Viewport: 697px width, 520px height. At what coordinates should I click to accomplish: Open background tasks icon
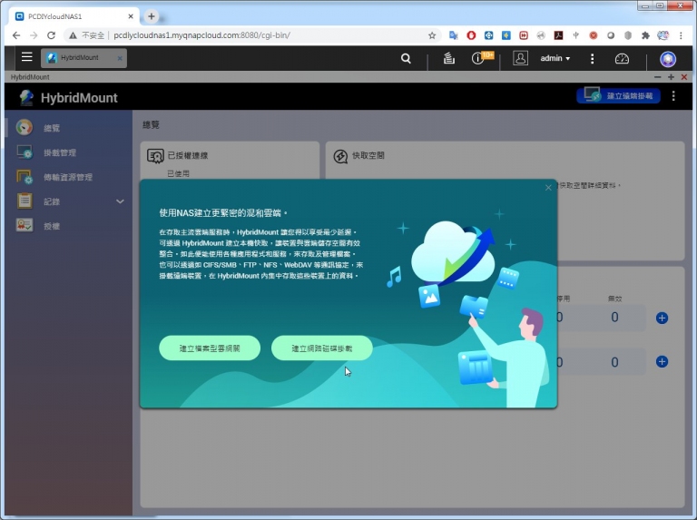[448, 58]
